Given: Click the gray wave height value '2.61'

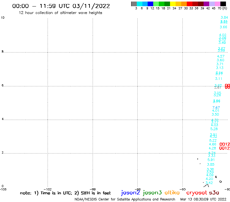Looking at the screenshot, I should pyautogui.click(x=218, y=88).
